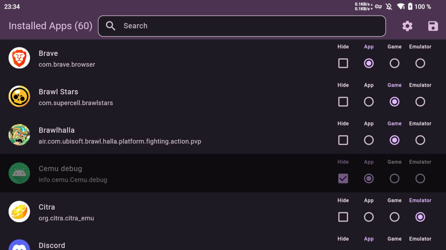Viewport: 446px width, 250px height.
Task: Click the Citra orange slice icon
Action: click(x=19, y=211)
